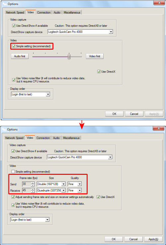Image resolution: width=166 pixels, height=245 pixels.
Task: Decrease the Receive frame rate spinner
Action: (33, 191)
